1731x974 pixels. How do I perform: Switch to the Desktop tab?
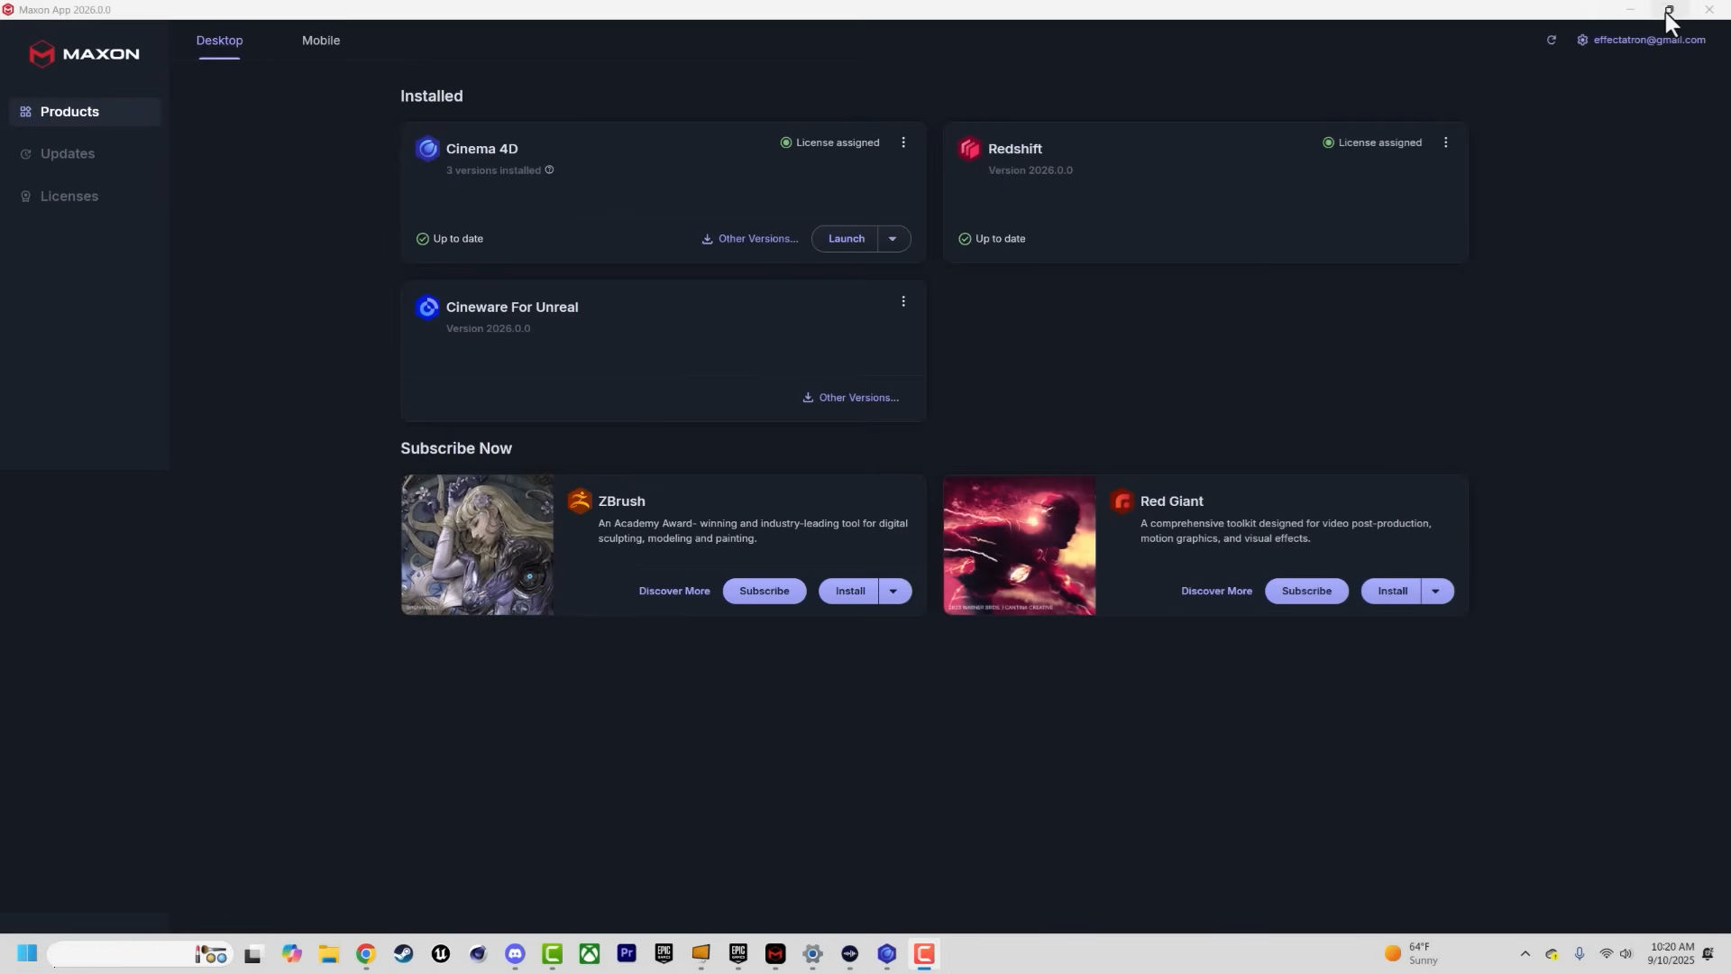(219, 41)
